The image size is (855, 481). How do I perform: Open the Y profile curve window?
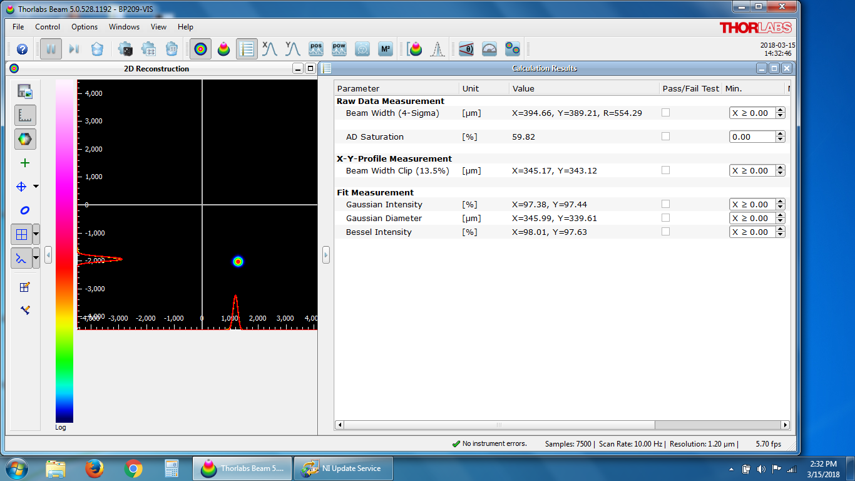coord(292,49)
